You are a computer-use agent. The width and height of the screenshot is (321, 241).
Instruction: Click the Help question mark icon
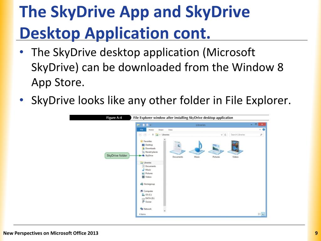point(264,130)
